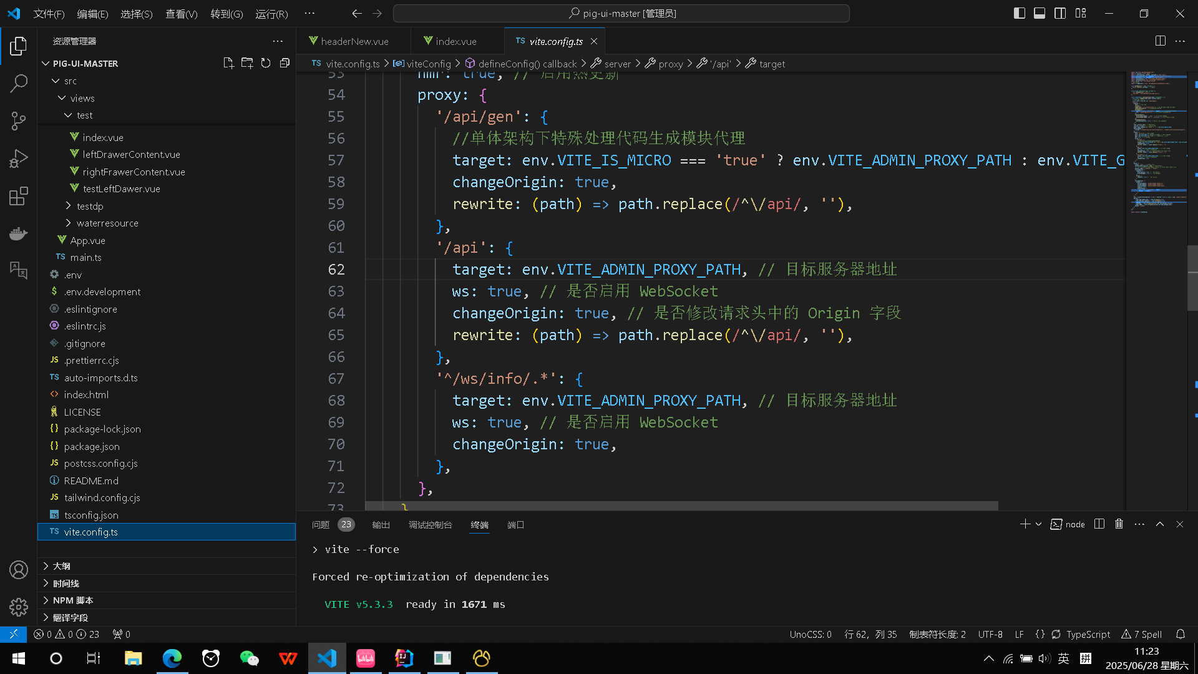Toggle the primary sidebar visibility
The image size is (1198, 674).
pos(1019,12)
